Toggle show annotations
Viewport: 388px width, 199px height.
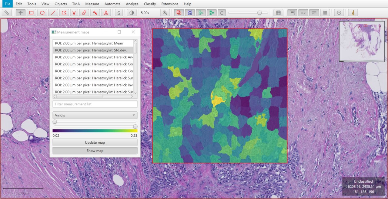click(179, 13)
